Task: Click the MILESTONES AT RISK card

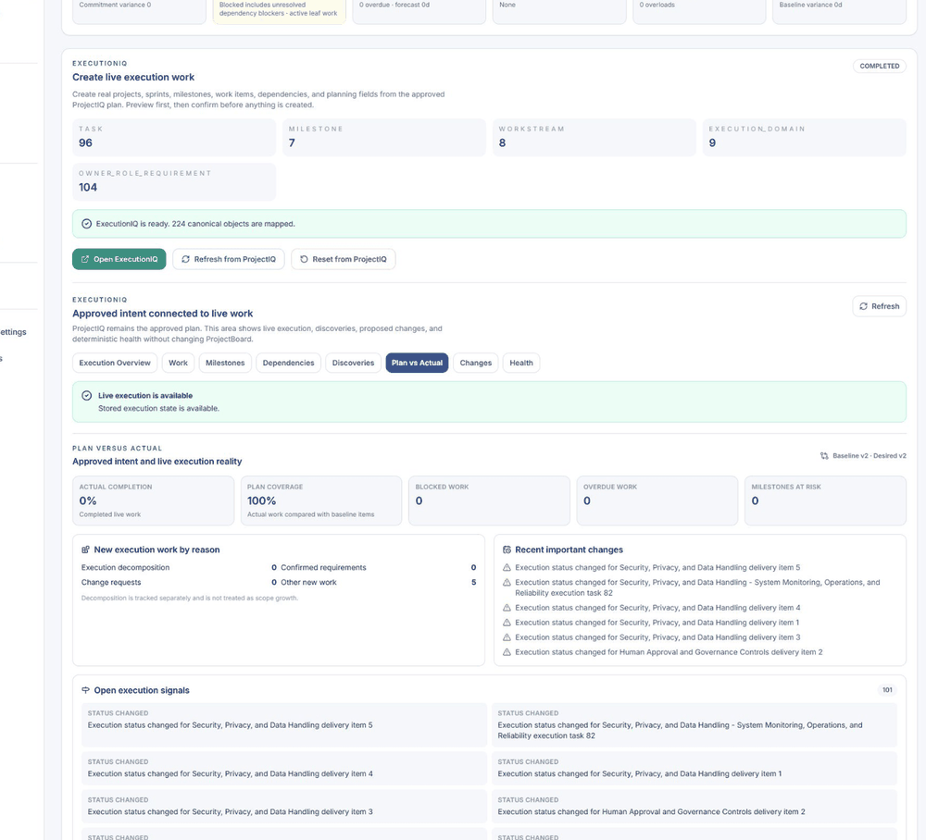Action: click(x=825, y=500)
